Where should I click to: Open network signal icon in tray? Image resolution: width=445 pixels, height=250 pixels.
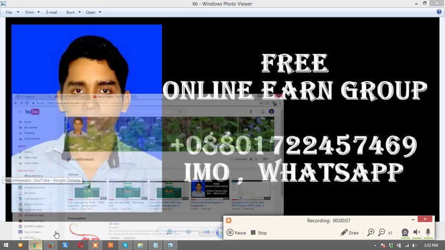[x=406, y=245]
